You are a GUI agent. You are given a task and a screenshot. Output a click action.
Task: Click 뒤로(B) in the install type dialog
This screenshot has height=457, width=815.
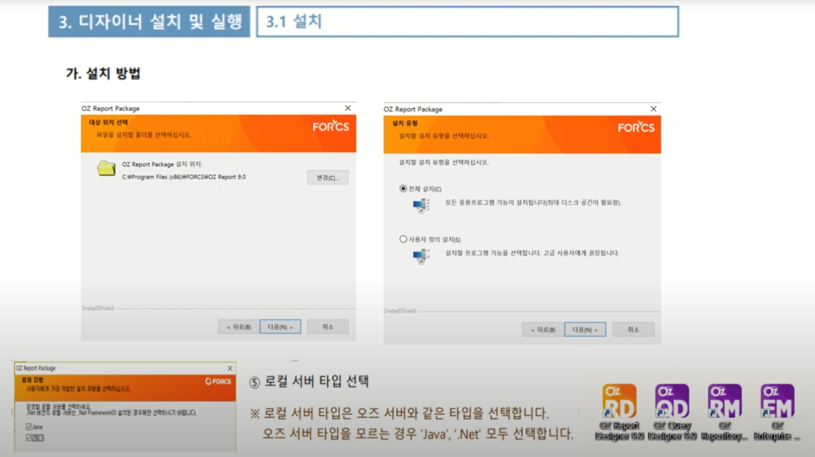pyautogui.click(x=543, y=329)
